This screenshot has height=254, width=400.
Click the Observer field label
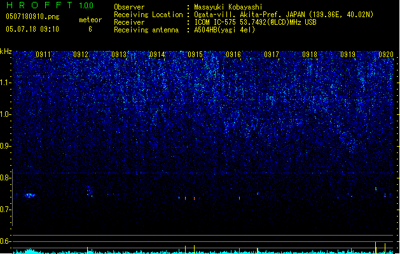click(129, 7)
